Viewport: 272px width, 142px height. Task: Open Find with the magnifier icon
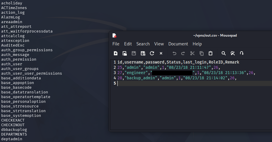click(x=224, y=53)
